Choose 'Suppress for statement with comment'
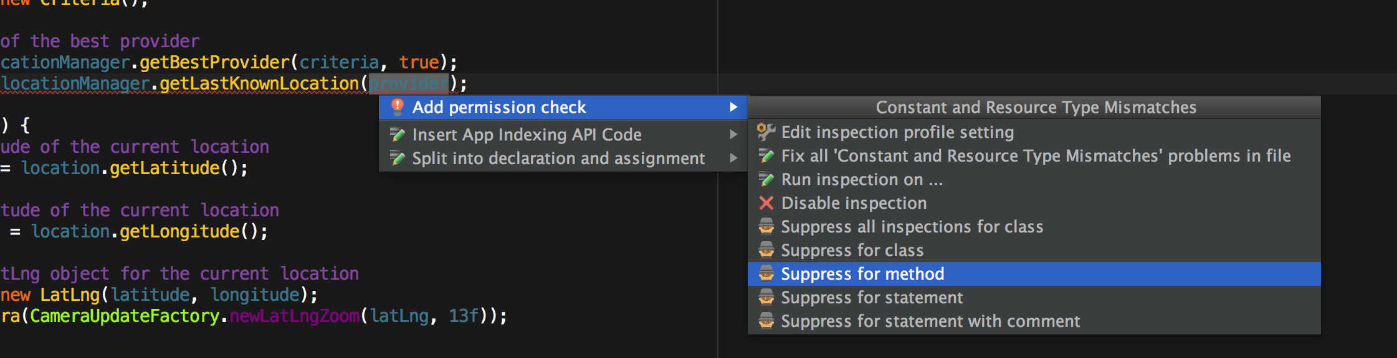Viewport: 1397px width, 358px height. pos(1034,321)
